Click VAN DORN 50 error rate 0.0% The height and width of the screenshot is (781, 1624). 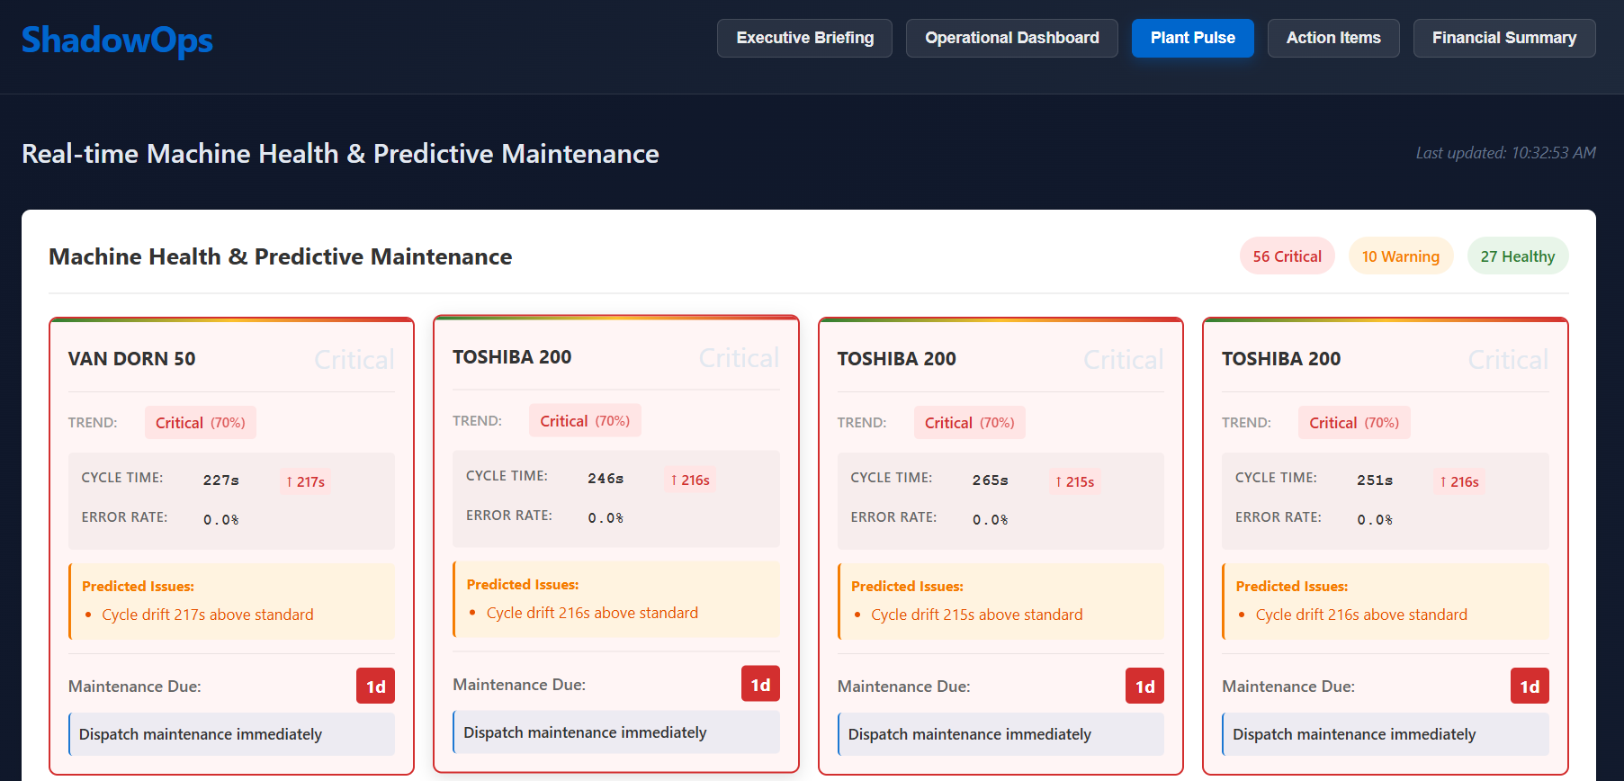pyautogui.click(x=220, y=520)
